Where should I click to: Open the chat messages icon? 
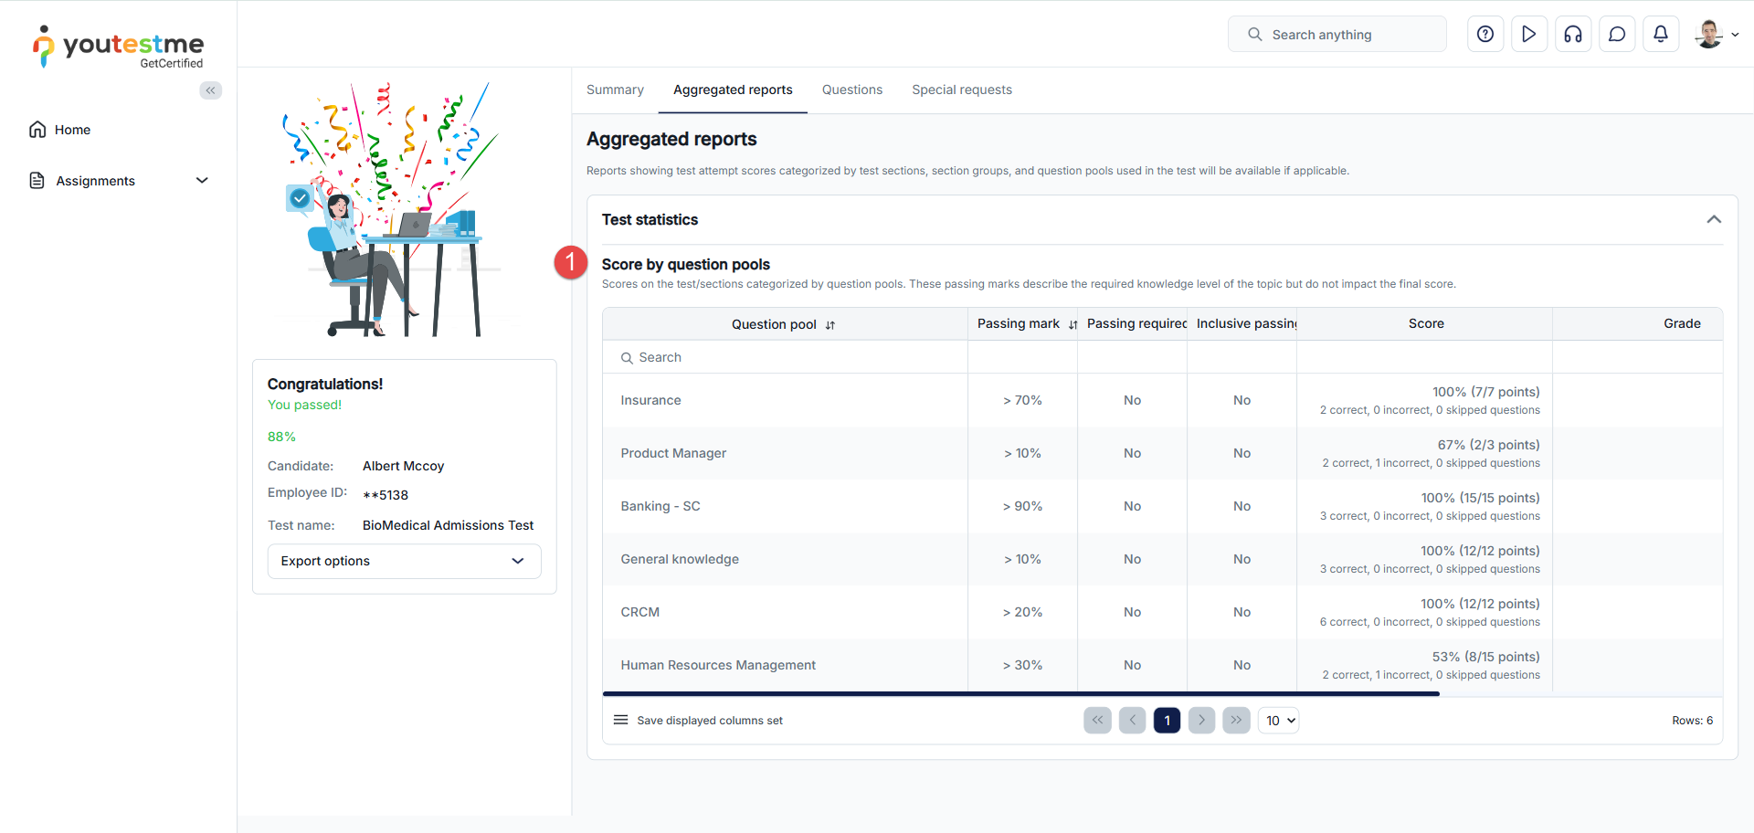(1617, 35)
